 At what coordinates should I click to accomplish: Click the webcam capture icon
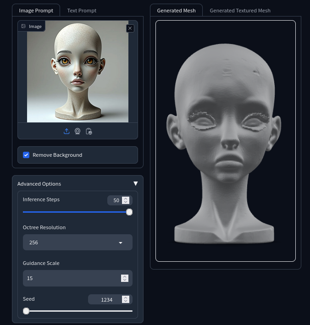[77, 131]
